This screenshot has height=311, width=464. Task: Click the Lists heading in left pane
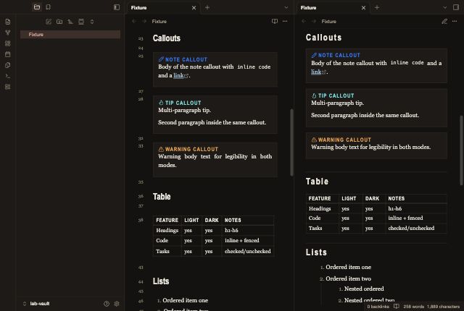pyautogui.click(x=161, y=281)
